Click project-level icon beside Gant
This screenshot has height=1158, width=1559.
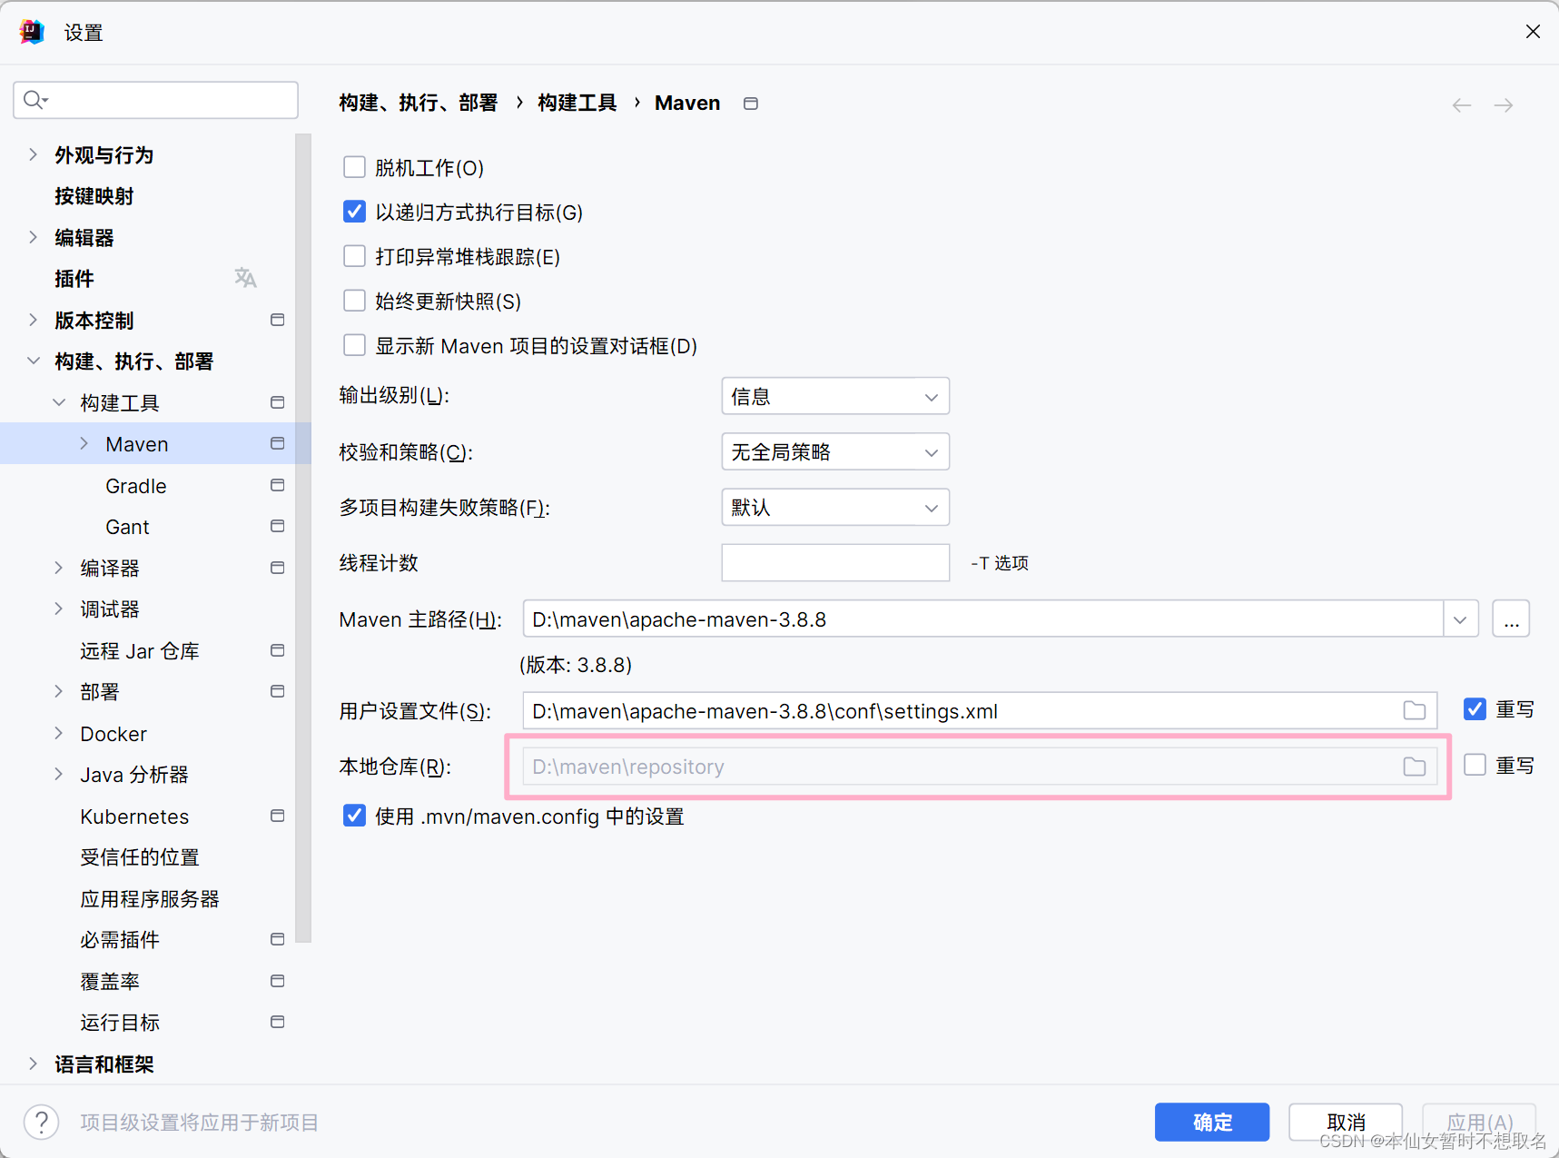(x=278, y=526)
